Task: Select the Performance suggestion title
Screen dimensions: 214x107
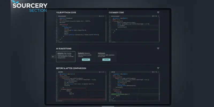Action: (102, 53)
